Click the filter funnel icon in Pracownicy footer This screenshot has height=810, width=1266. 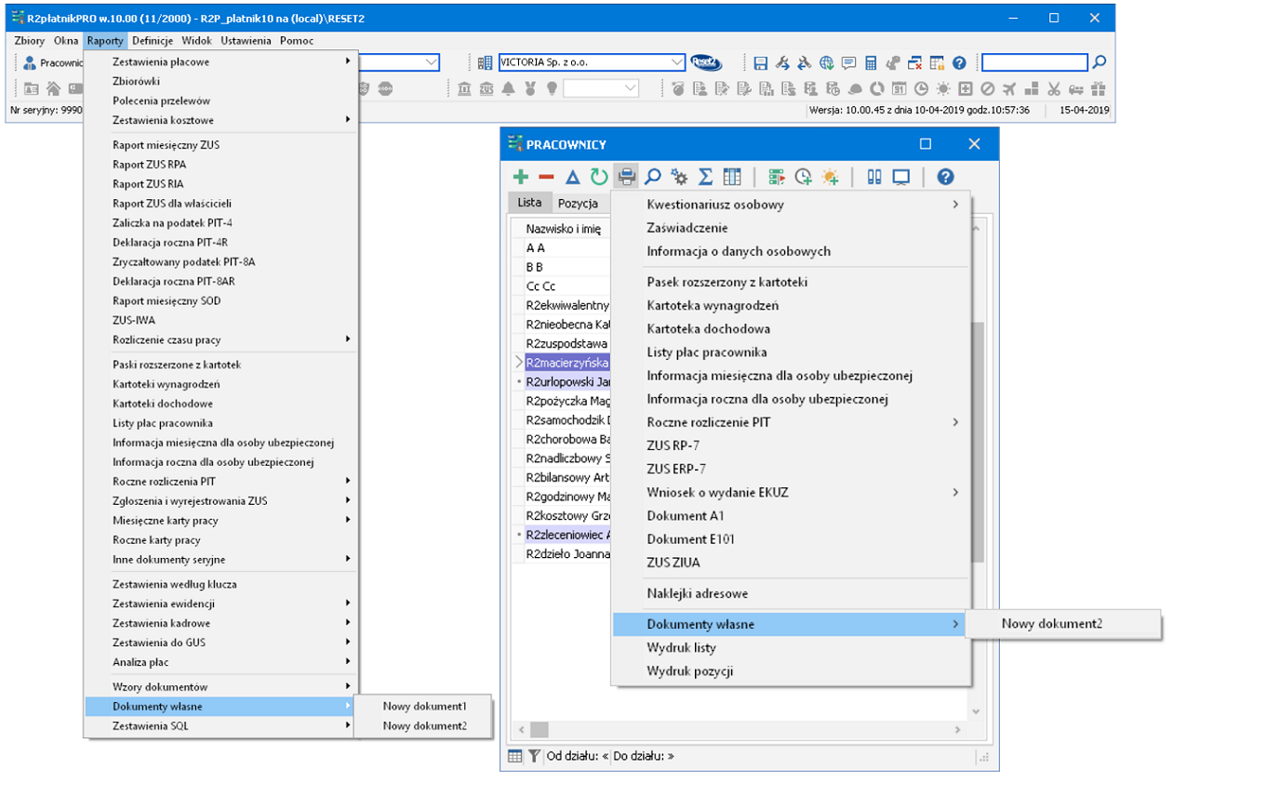[534, 756]
